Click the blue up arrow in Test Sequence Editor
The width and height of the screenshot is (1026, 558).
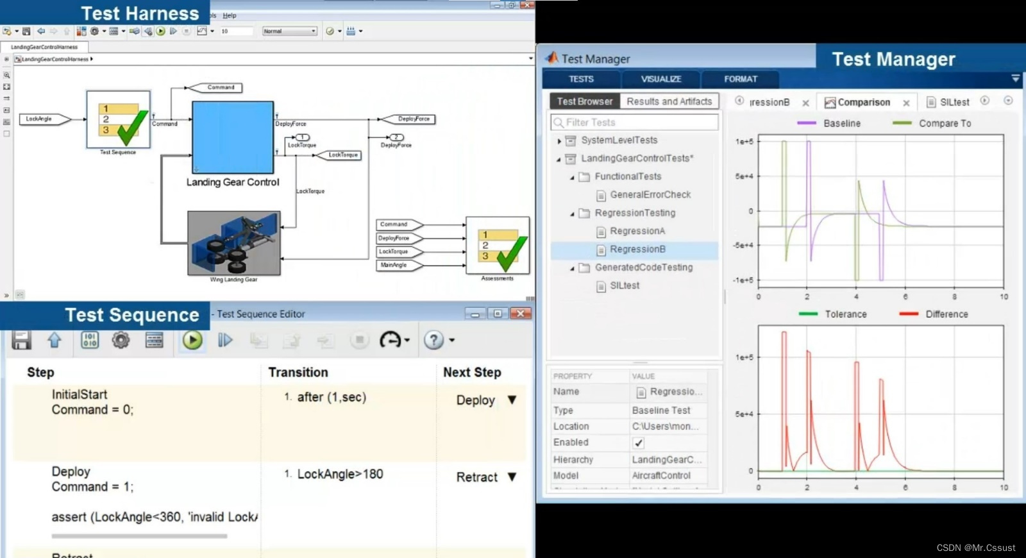(55, 340)
